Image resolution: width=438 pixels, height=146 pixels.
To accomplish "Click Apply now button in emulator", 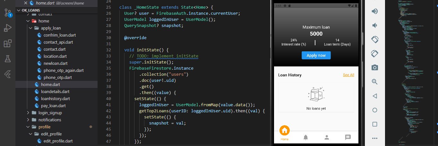I will [316, 56].
